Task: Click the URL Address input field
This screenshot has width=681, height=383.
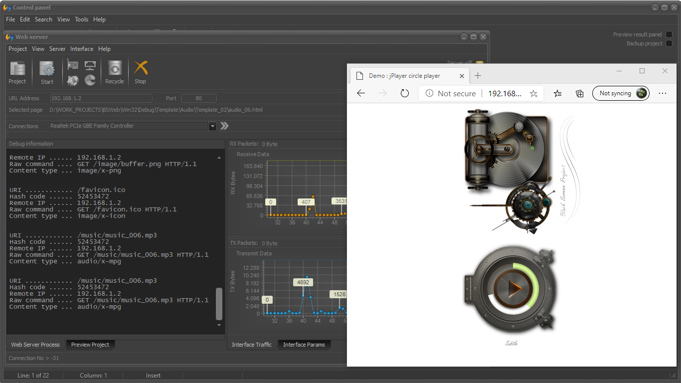Action: 101,98
